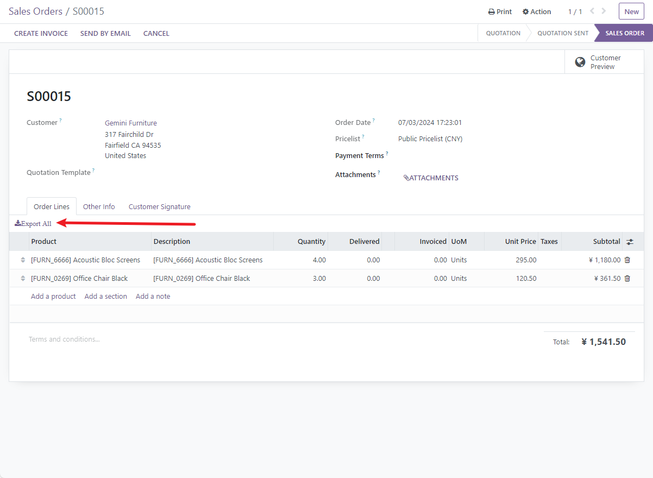Click drag handle of Office Chair Black row
This screenshot has height=478, width=653.
tap(23, 279)
